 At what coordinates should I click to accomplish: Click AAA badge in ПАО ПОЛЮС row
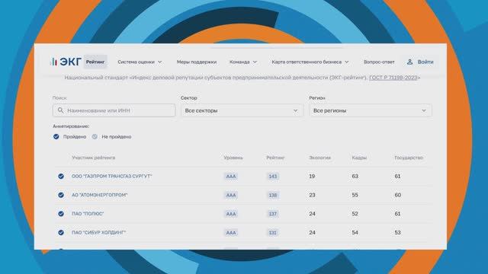click(x=231, y=214)
